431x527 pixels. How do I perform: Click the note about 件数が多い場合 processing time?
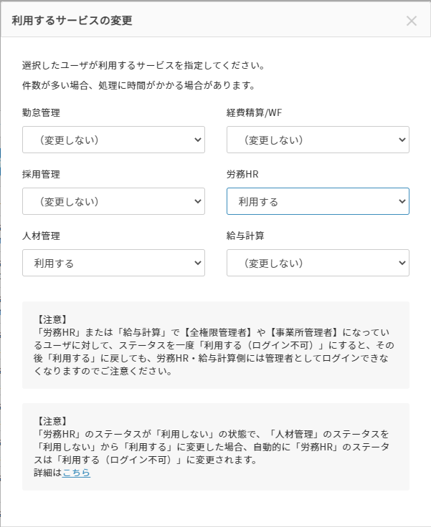(x=139, y=85)
